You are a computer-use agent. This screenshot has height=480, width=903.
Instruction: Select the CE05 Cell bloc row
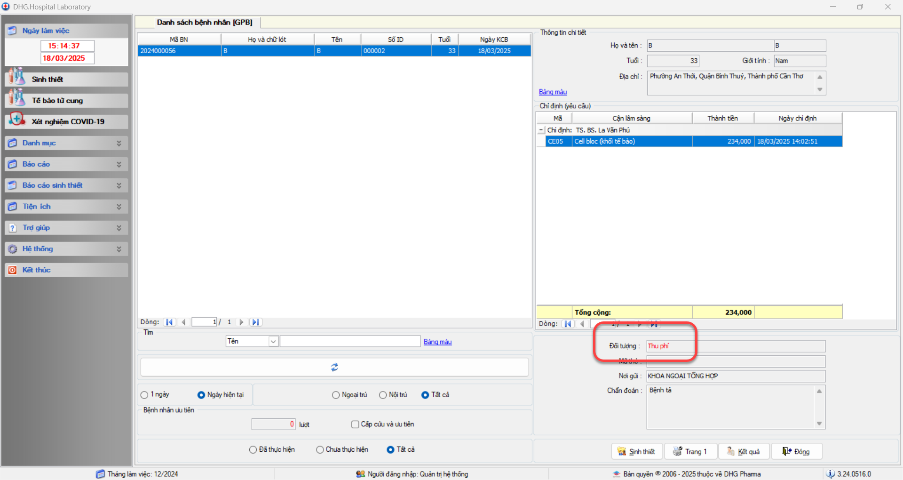694,141
